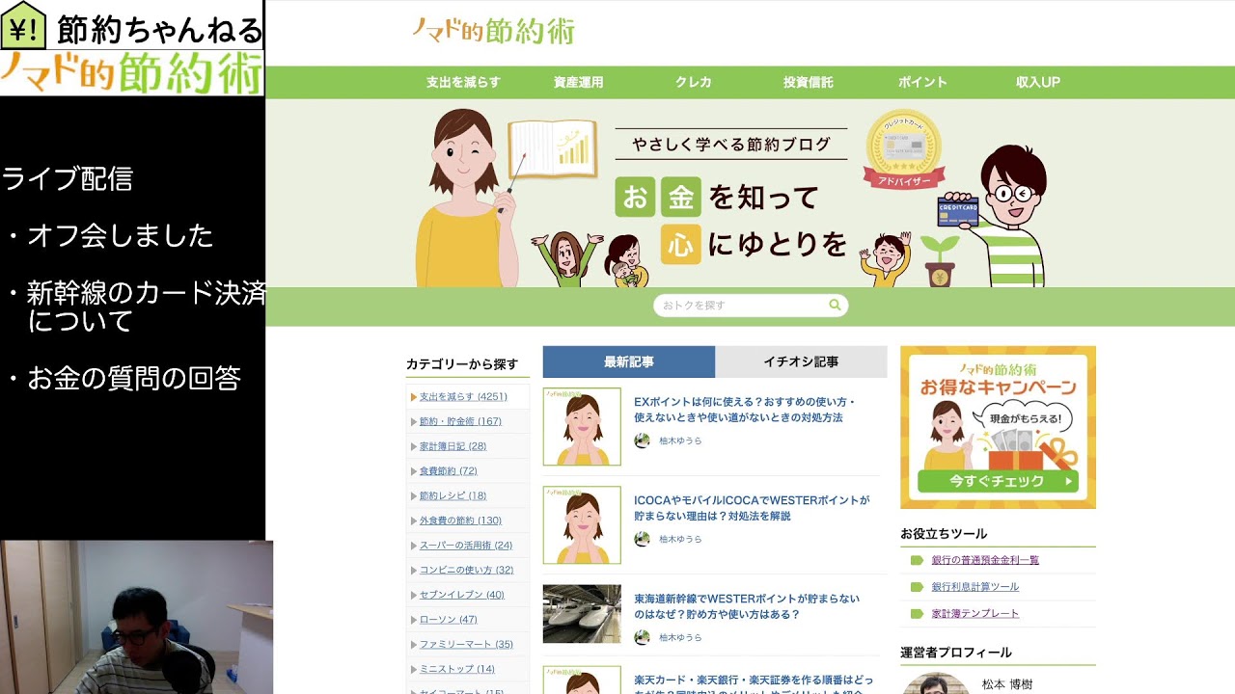Click author avatar under EXポイント article

click(642, 440)
